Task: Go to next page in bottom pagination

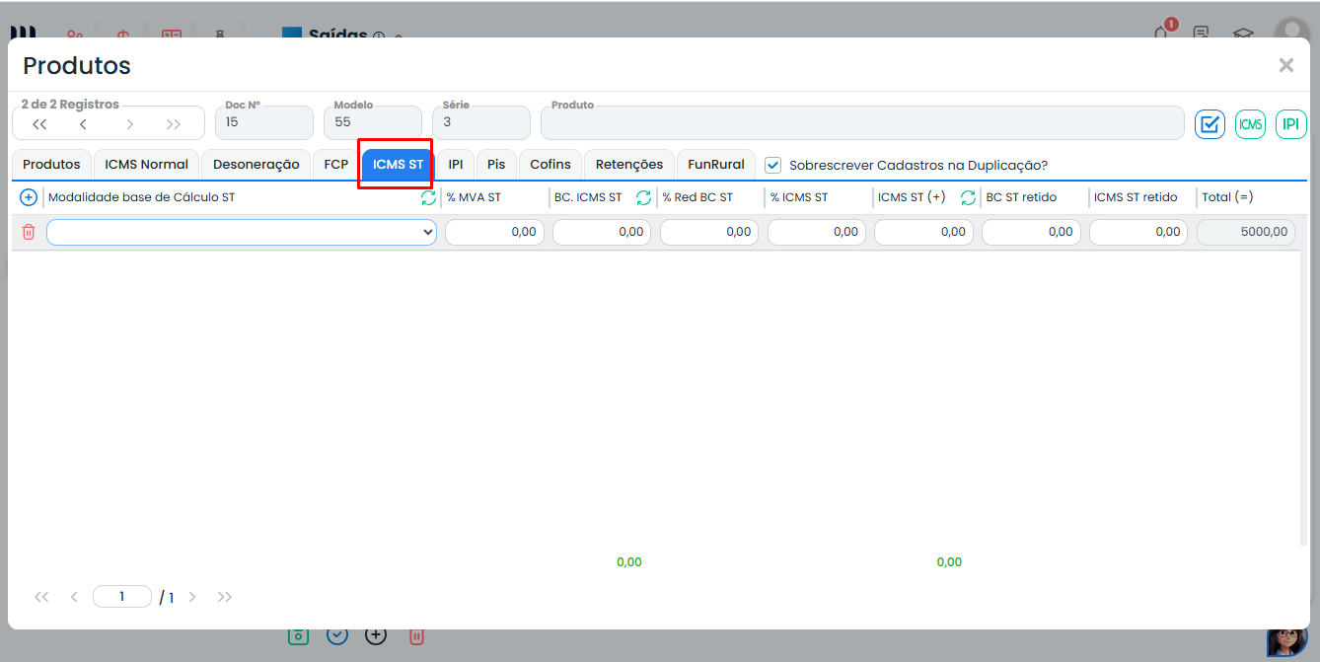Action: pyautogui.click(x=192, y=597)
